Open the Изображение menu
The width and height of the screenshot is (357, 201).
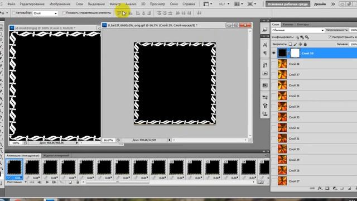click(x=60, y=4)
